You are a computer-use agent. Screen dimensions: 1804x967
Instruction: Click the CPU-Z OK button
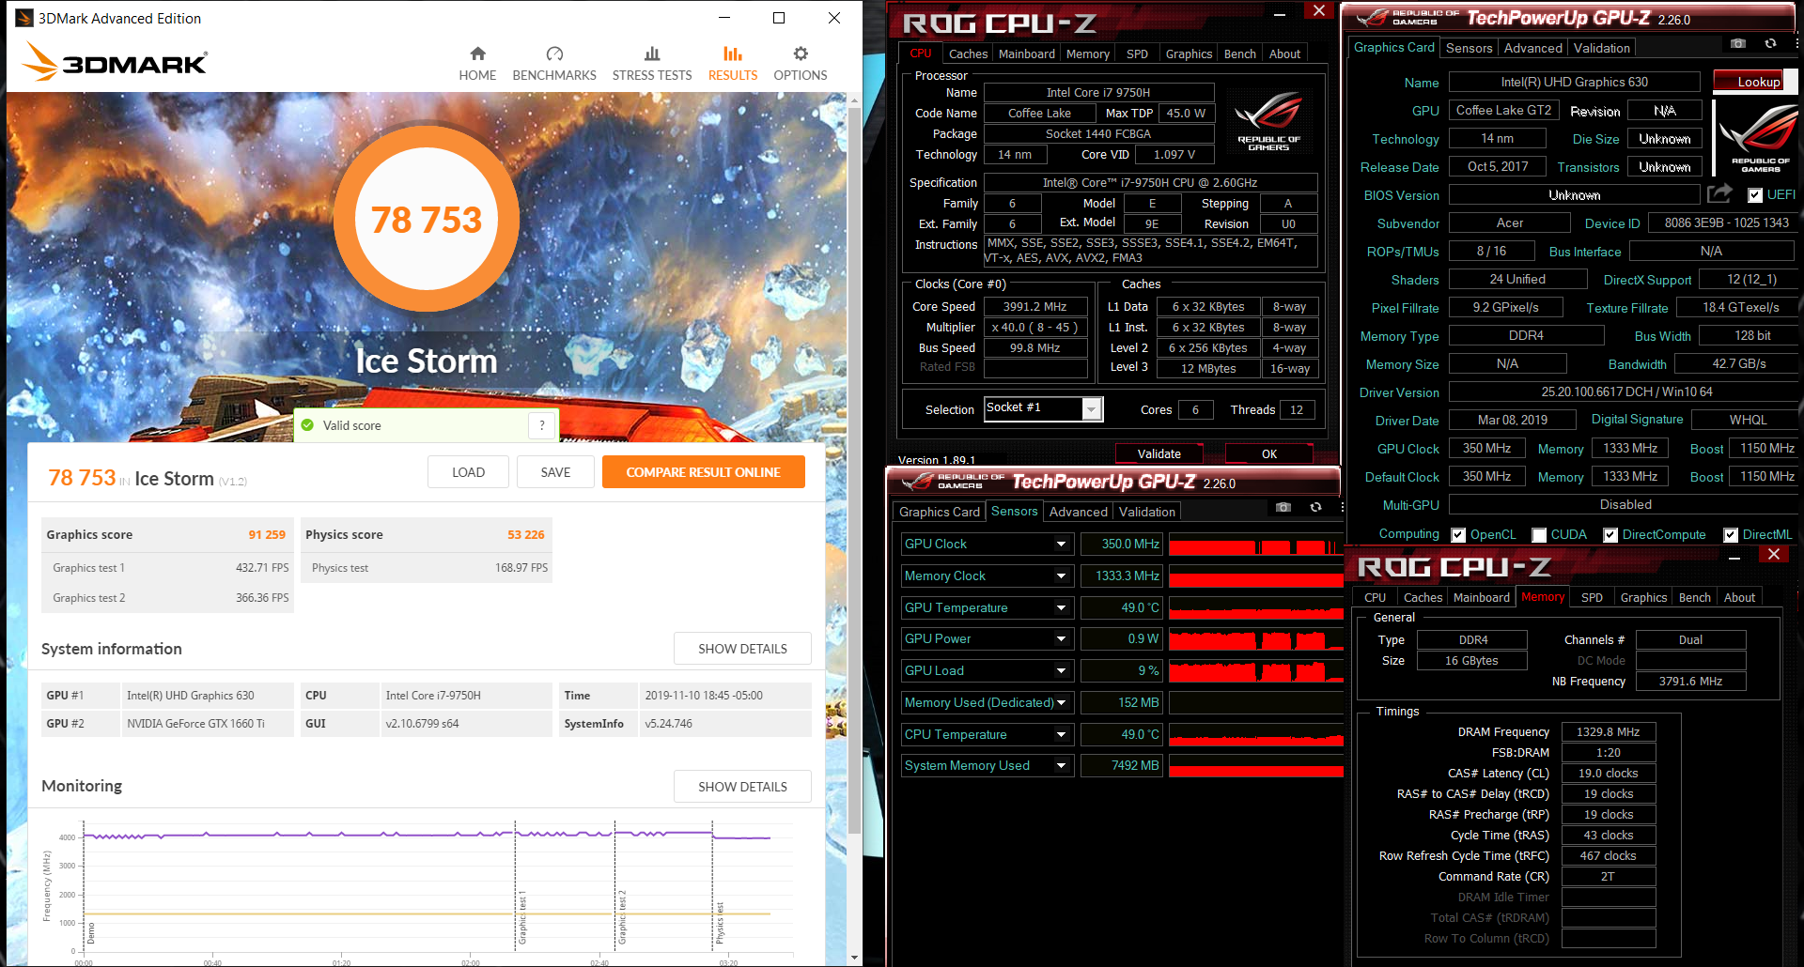tap(1269, 453)
